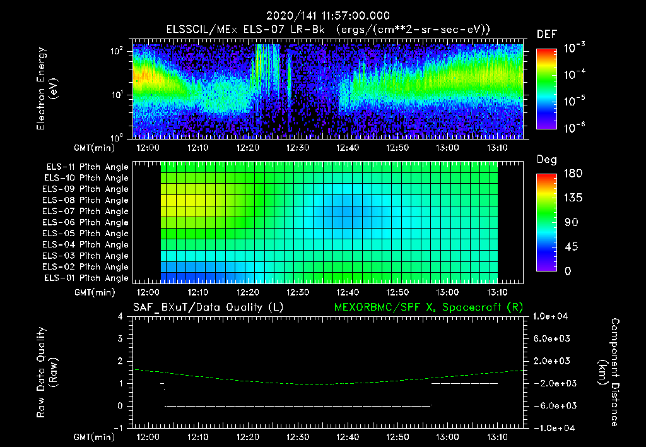The width and height of the screenshot is (646, 447).
Task: Click the Raw Data Quality (Raw) axis label
Action: pyautogui.click(x=47, y=372)
